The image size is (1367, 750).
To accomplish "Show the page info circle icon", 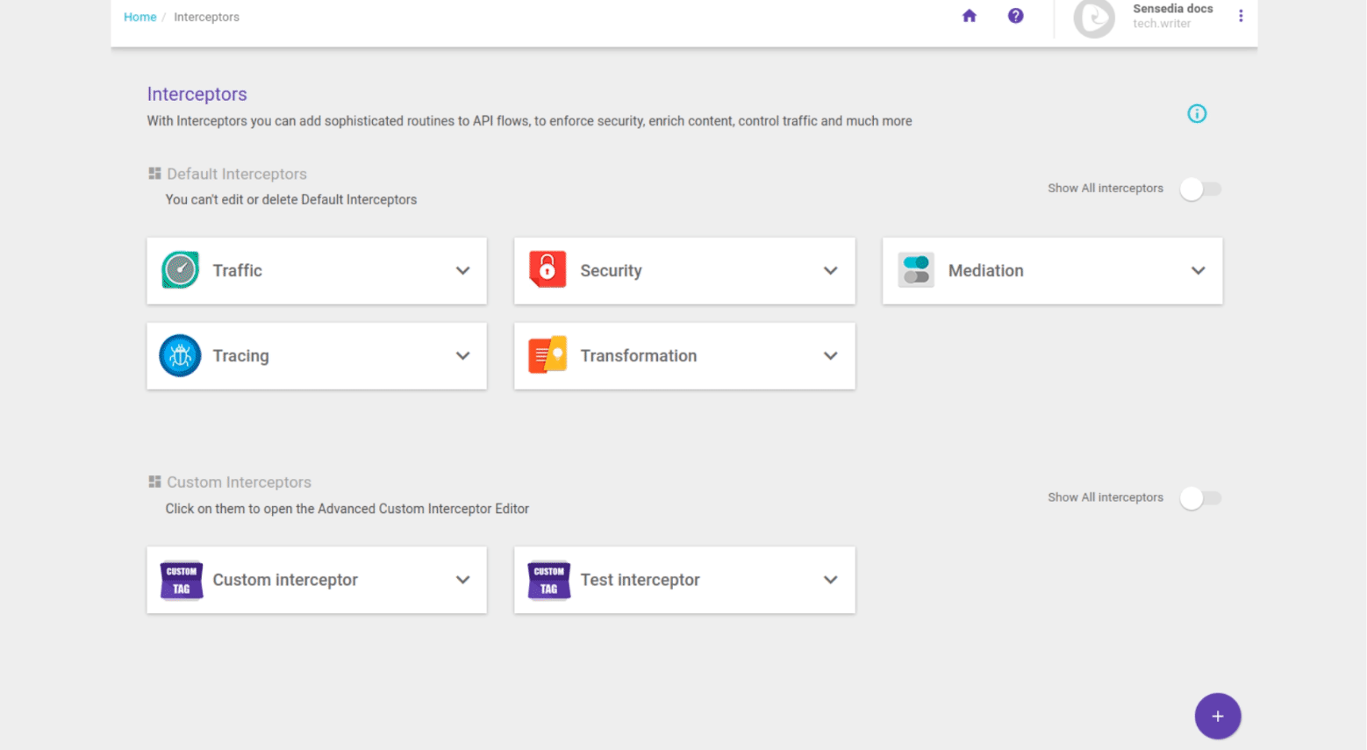I will 1197,113.
